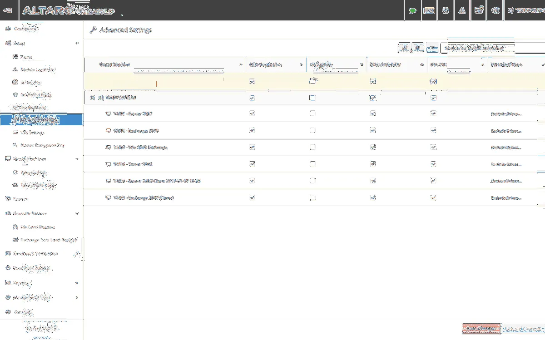The width and height of the screenshot is (545, 340).
Task: Click the Hosts icon in the sidebar
Action: click(x=15, y=57)
